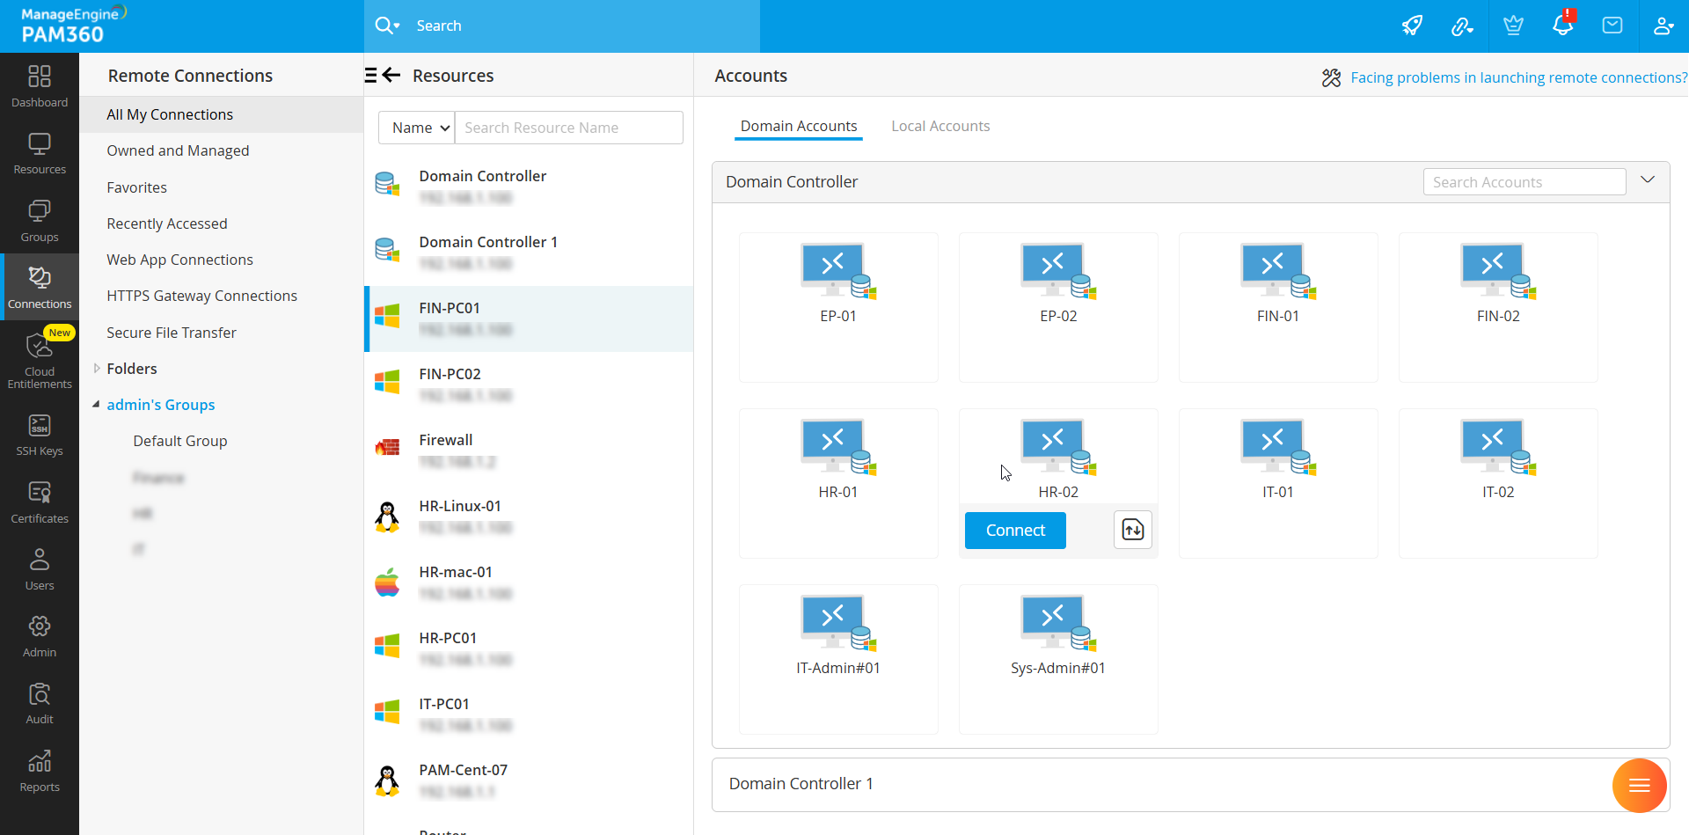Select the IT-Admin#01 account tile
1689x835 pixels.
coord(838,635)
